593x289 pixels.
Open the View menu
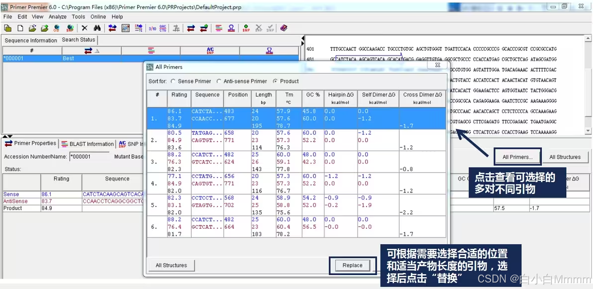pyautogui.click(x=37, y=16)
